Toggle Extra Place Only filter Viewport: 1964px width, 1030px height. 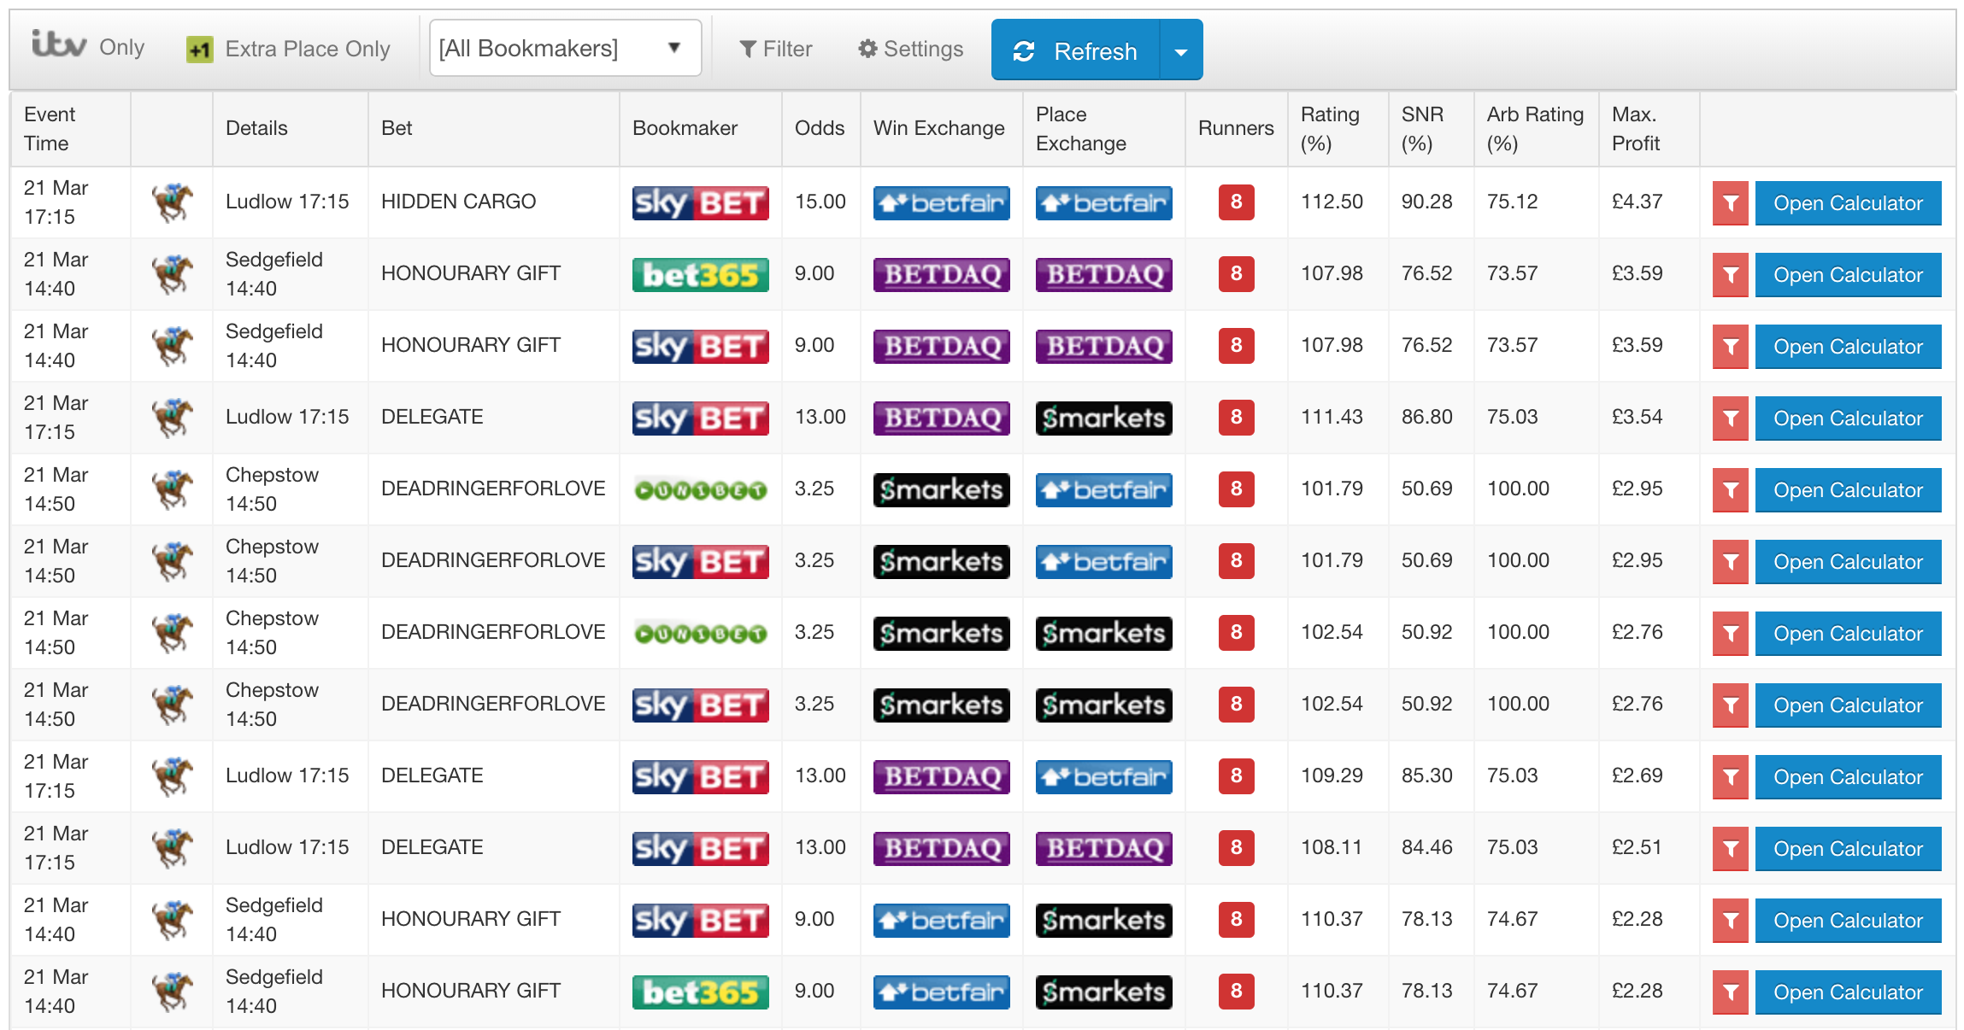coord(289,49)
